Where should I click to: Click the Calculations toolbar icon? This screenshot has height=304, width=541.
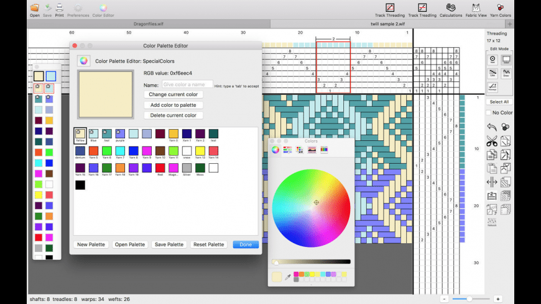(450, 7)
